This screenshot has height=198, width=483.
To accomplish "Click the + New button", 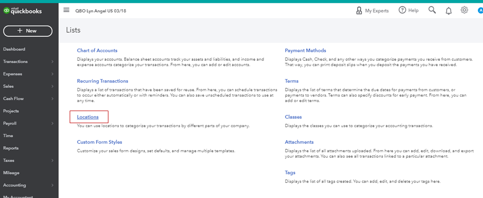I will 28,31.
